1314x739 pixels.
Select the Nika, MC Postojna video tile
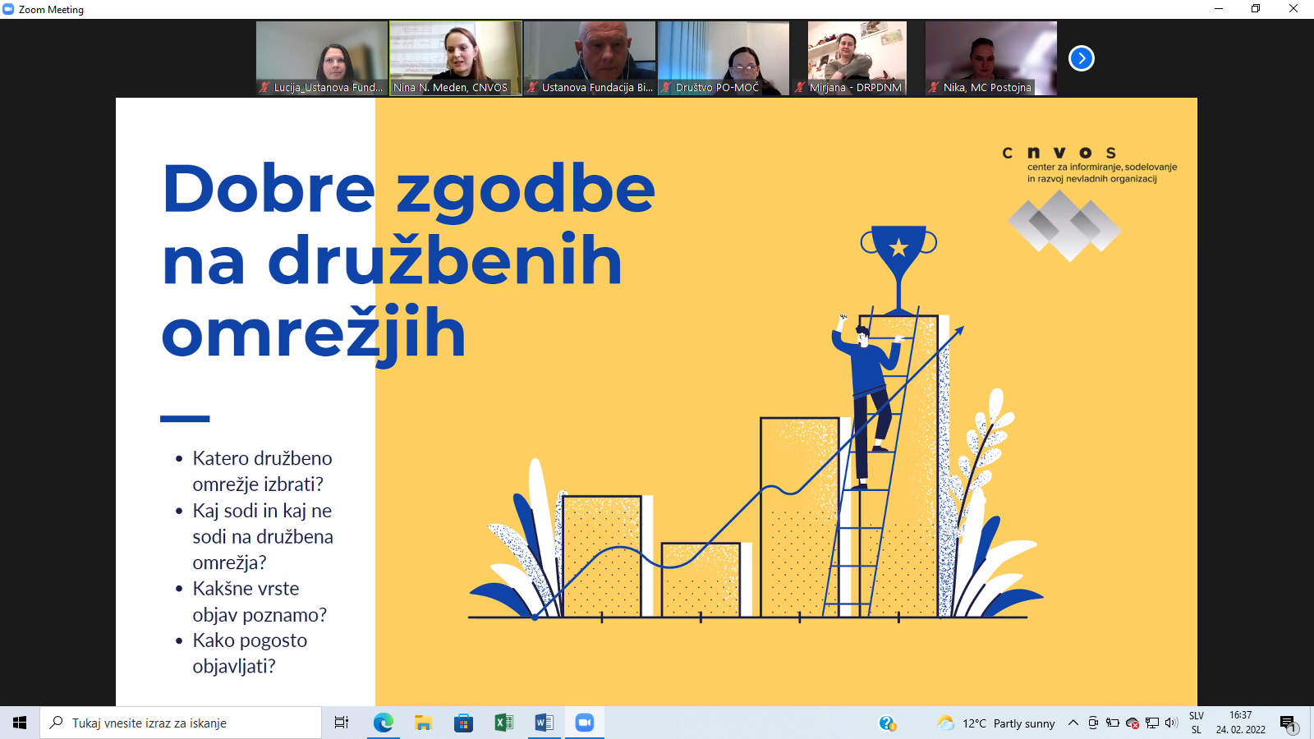pos(990,57)
